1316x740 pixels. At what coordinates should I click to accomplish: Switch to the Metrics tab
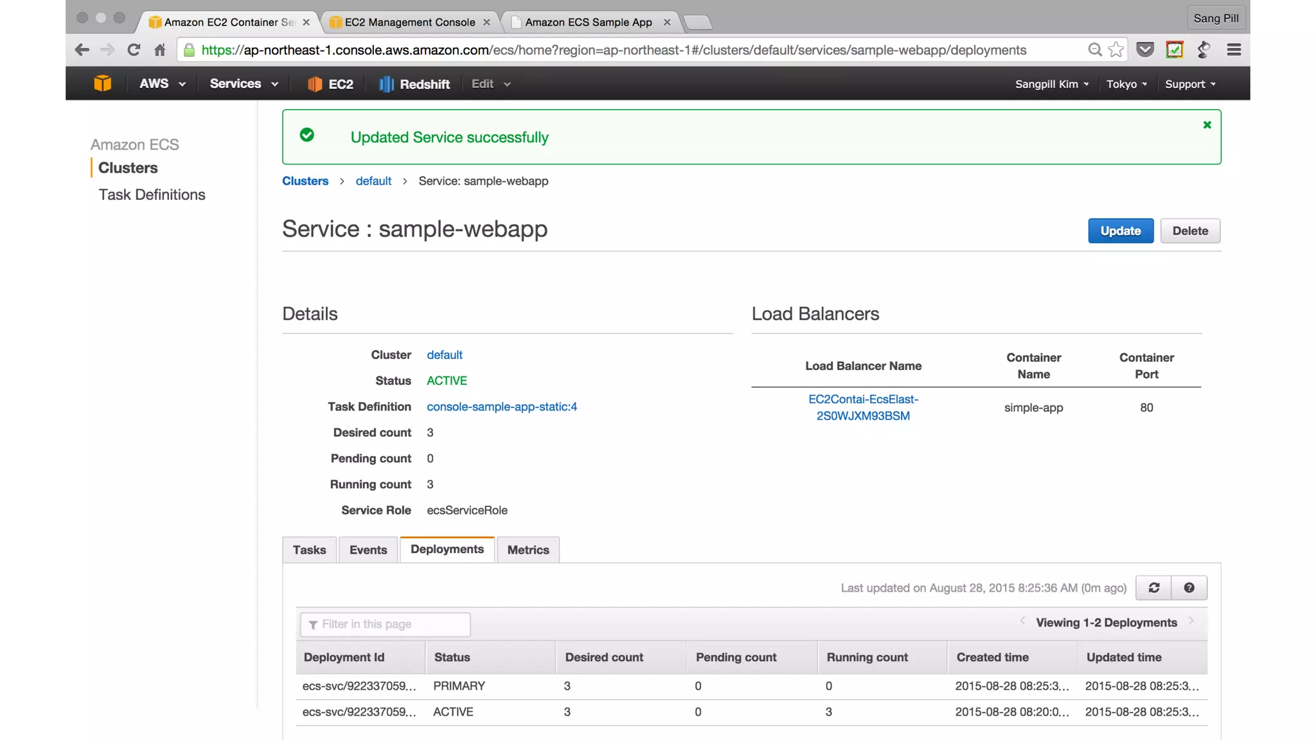528,550
